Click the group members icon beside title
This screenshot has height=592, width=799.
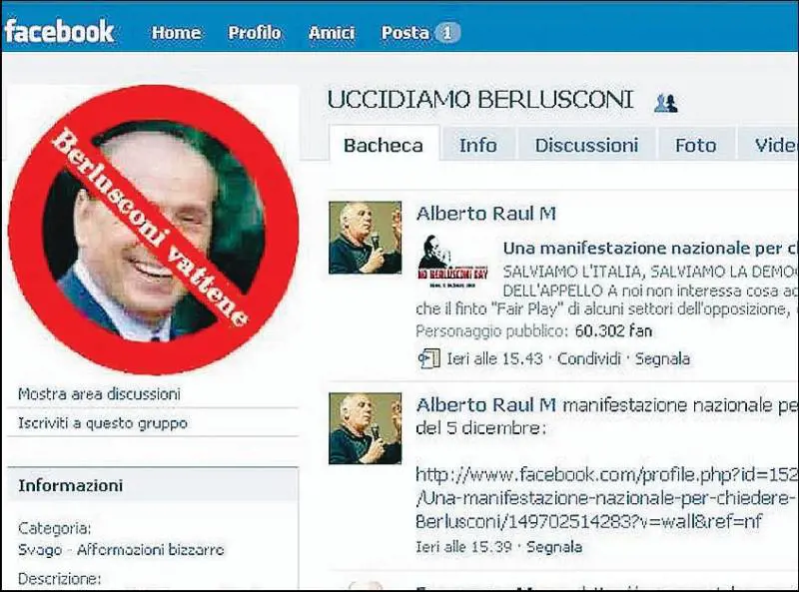(x=665, y=103)
